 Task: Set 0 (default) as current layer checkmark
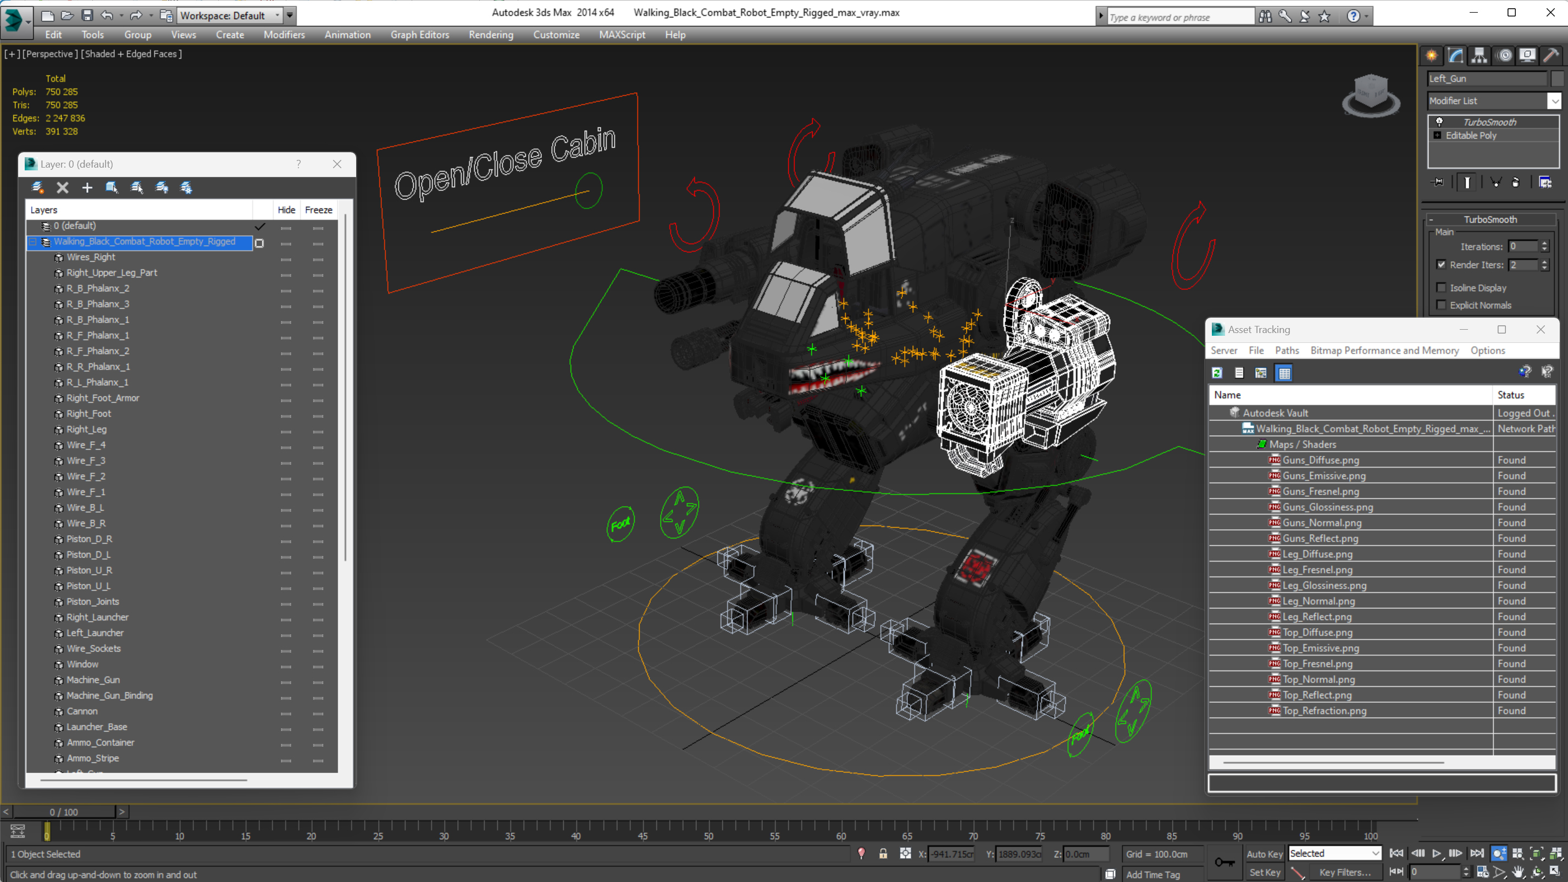click(260, 227)
